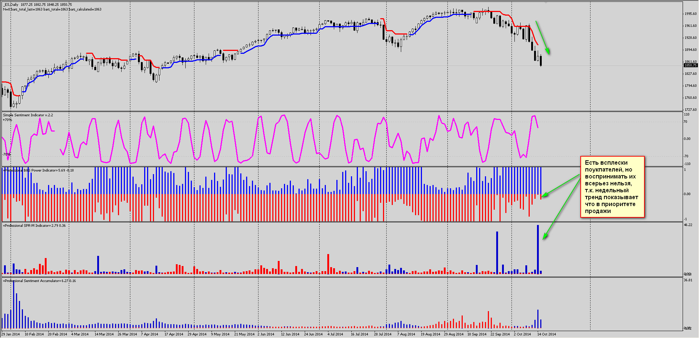Click the 1995.60 level on the price scale
This screenshot has width=699, height=338.
point(691,14)
